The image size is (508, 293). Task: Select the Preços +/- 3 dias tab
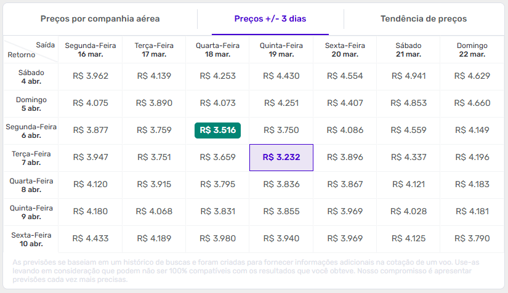pos(270,18)
